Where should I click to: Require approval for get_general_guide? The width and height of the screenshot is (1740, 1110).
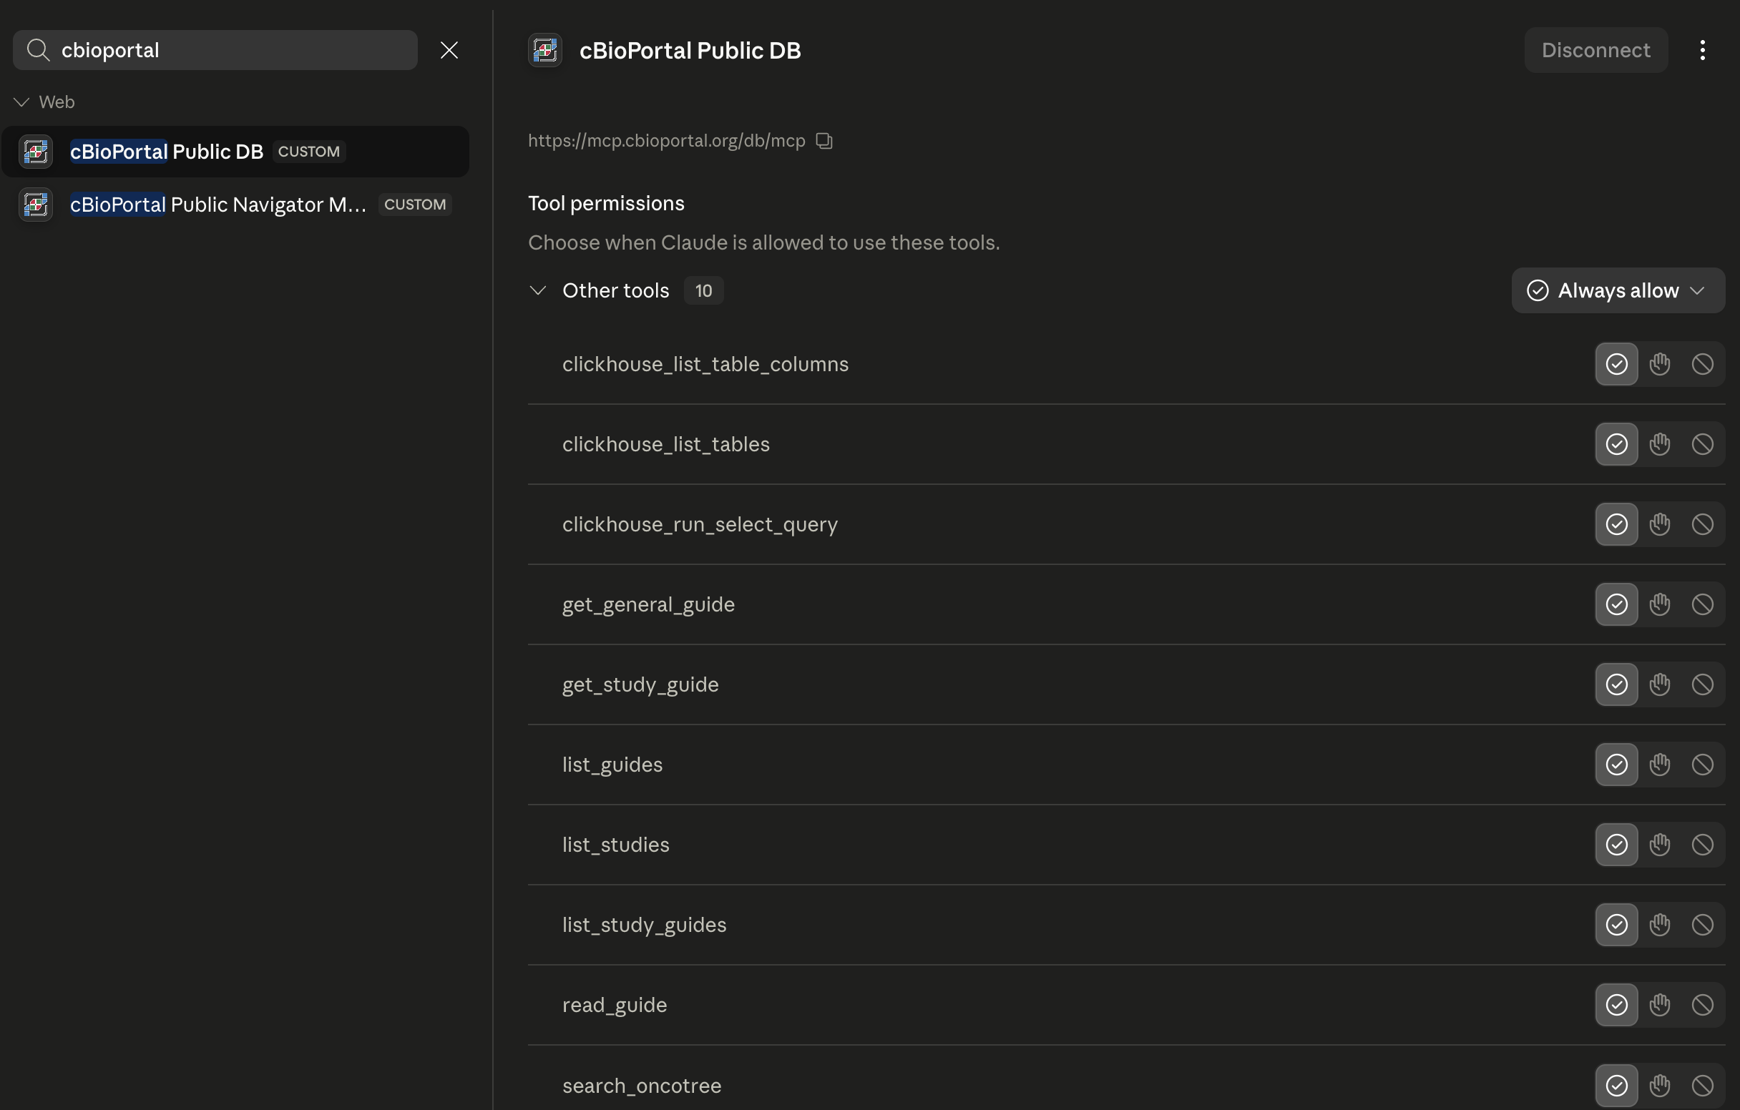point(1660,604)
